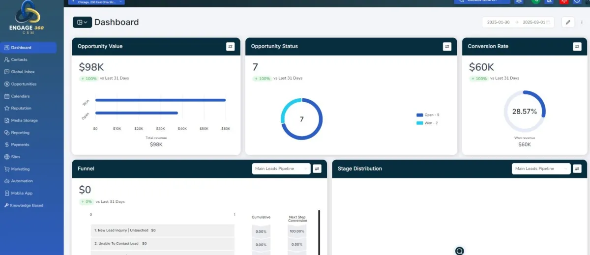Click the $60K value at top of Conversion Rate card
Image resolution: width=590 pixels, height=255 pixels.
point(481,67)
